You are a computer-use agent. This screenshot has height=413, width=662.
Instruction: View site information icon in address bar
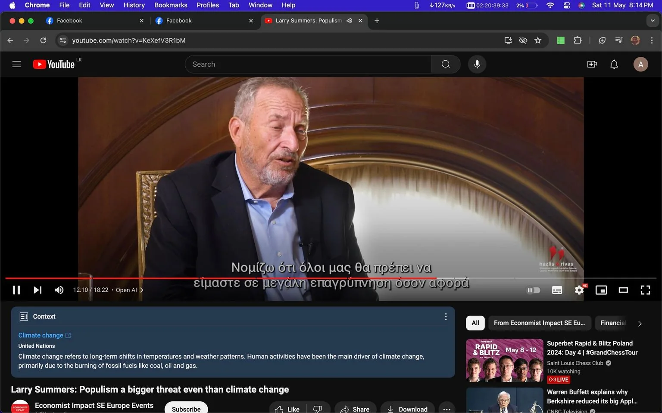[63, 40]
